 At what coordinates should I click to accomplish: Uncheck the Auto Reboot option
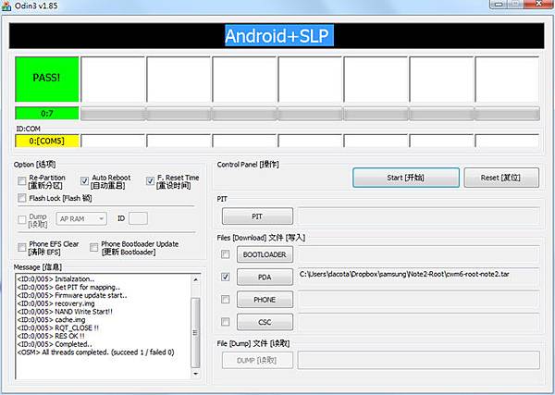pos(84,181)
